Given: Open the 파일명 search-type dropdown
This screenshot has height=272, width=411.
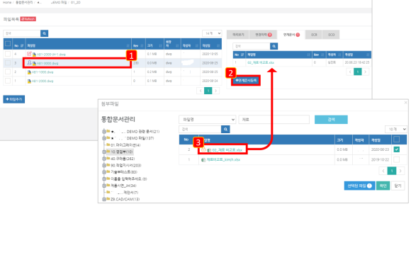Looking at the screenshot, I should pos(208,120).
